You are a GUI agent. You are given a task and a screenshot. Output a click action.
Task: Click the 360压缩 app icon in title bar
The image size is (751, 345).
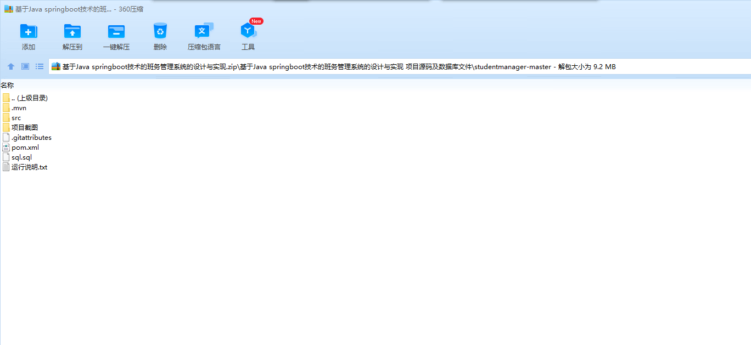click(9, 9)
